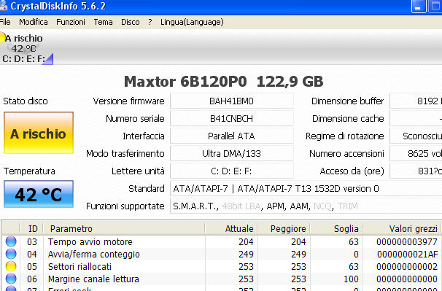Open the Funzioni menu
The image size is (442, 291).
point(71,22)
